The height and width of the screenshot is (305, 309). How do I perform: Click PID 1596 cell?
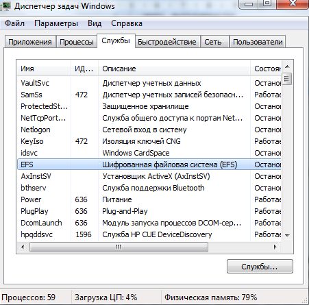(84, 234)
